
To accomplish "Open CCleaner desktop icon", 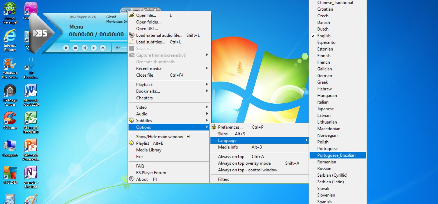I will pos(10,120).
